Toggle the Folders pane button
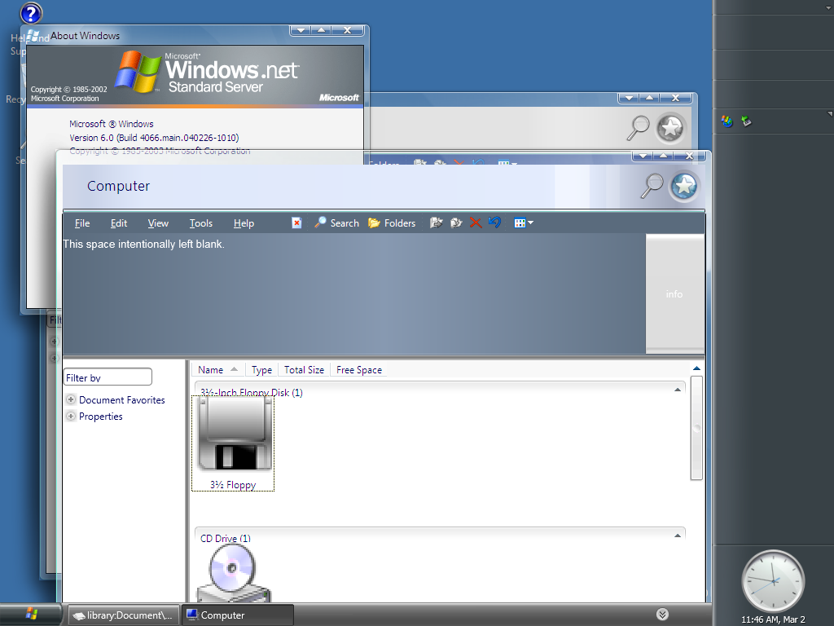This screenshot has width=834, height=626. coord(392,223)
